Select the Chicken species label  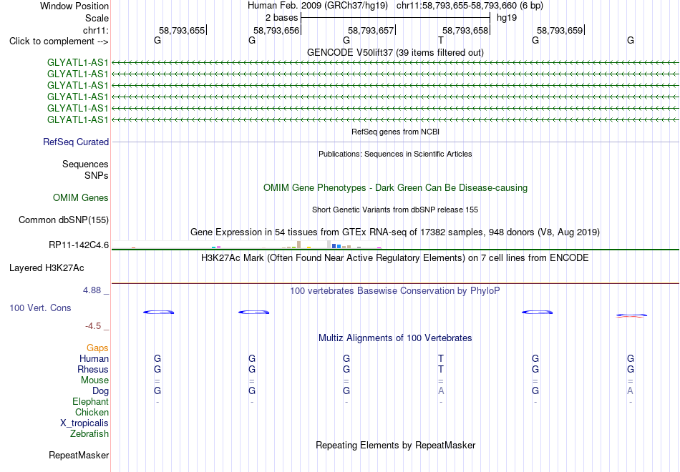pos(92,412)
